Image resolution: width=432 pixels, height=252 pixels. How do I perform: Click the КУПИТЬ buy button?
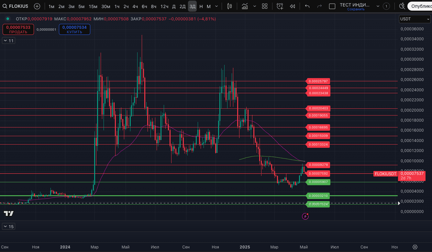coord(74,29)
